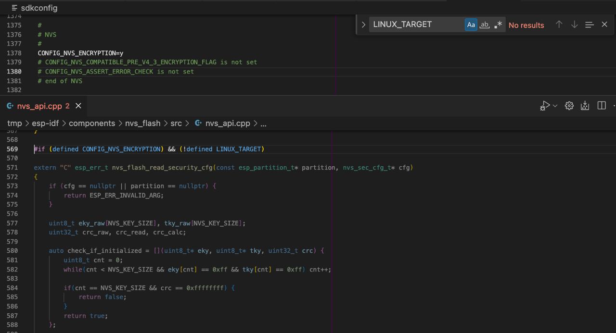Expand the replace field chevron in find widget
The height and width of the screenshot is (333, 616).
click(363, 25)
